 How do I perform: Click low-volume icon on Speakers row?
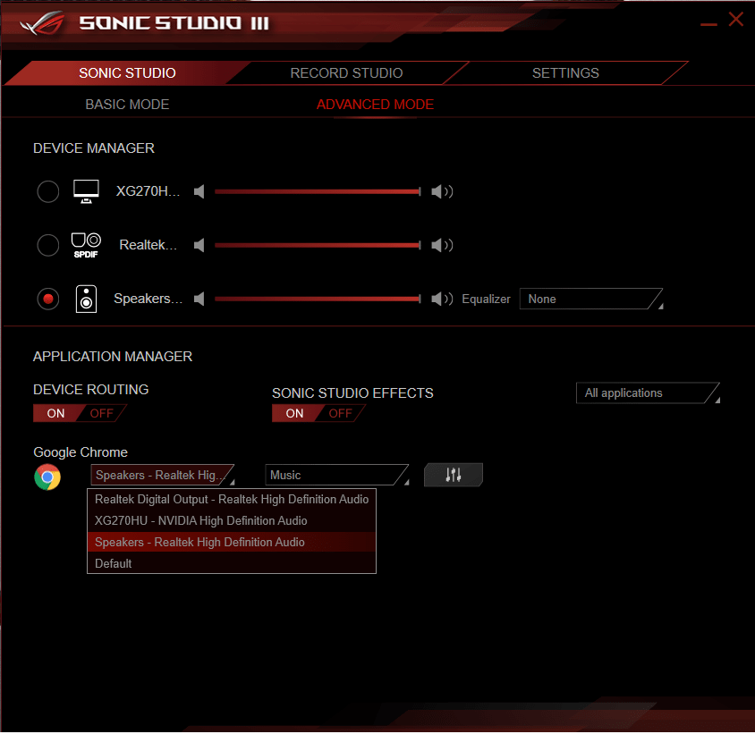(x=199, y=299)
